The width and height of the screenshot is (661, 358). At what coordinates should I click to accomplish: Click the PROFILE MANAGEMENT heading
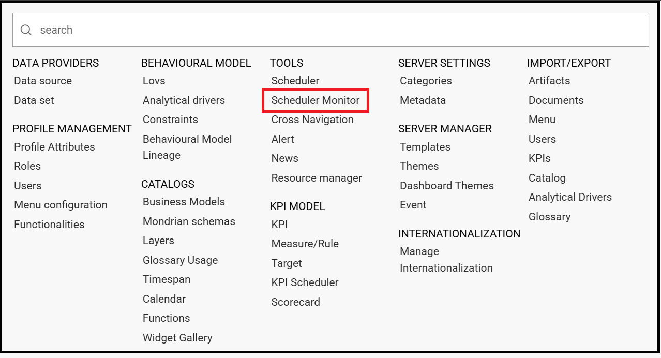click(x=72, y=129)
